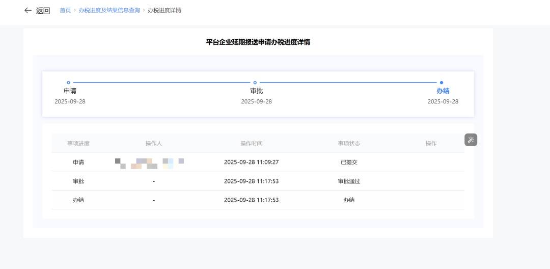The height and width of the screenshot is (269, 550).
Task: Click 审批 cell in the progress table
Action: point(78,181)
